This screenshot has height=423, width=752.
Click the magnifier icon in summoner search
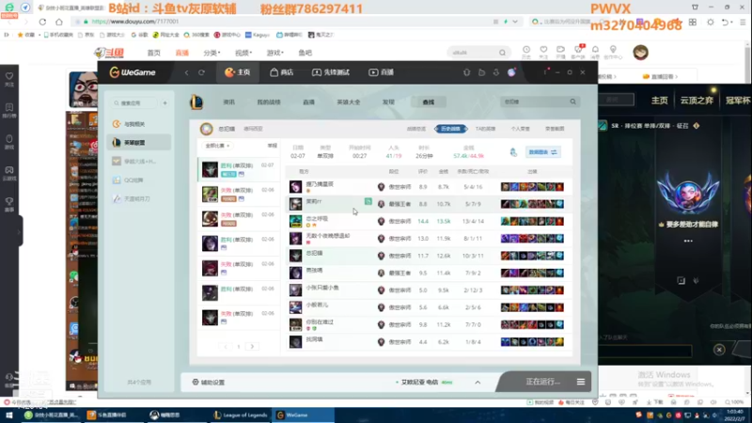pos(573,102)
